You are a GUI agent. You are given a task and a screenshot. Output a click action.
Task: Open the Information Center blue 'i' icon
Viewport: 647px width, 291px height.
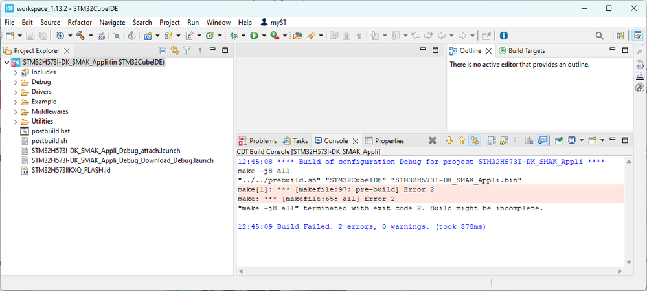(x=503, y=36)
